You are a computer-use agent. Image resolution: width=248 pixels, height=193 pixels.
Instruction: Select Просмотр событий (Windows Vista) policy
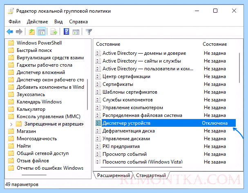pyautogui.click(x=143, y=162)
